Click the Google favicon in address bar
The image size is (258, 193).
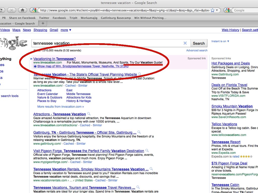coord(34,10)
